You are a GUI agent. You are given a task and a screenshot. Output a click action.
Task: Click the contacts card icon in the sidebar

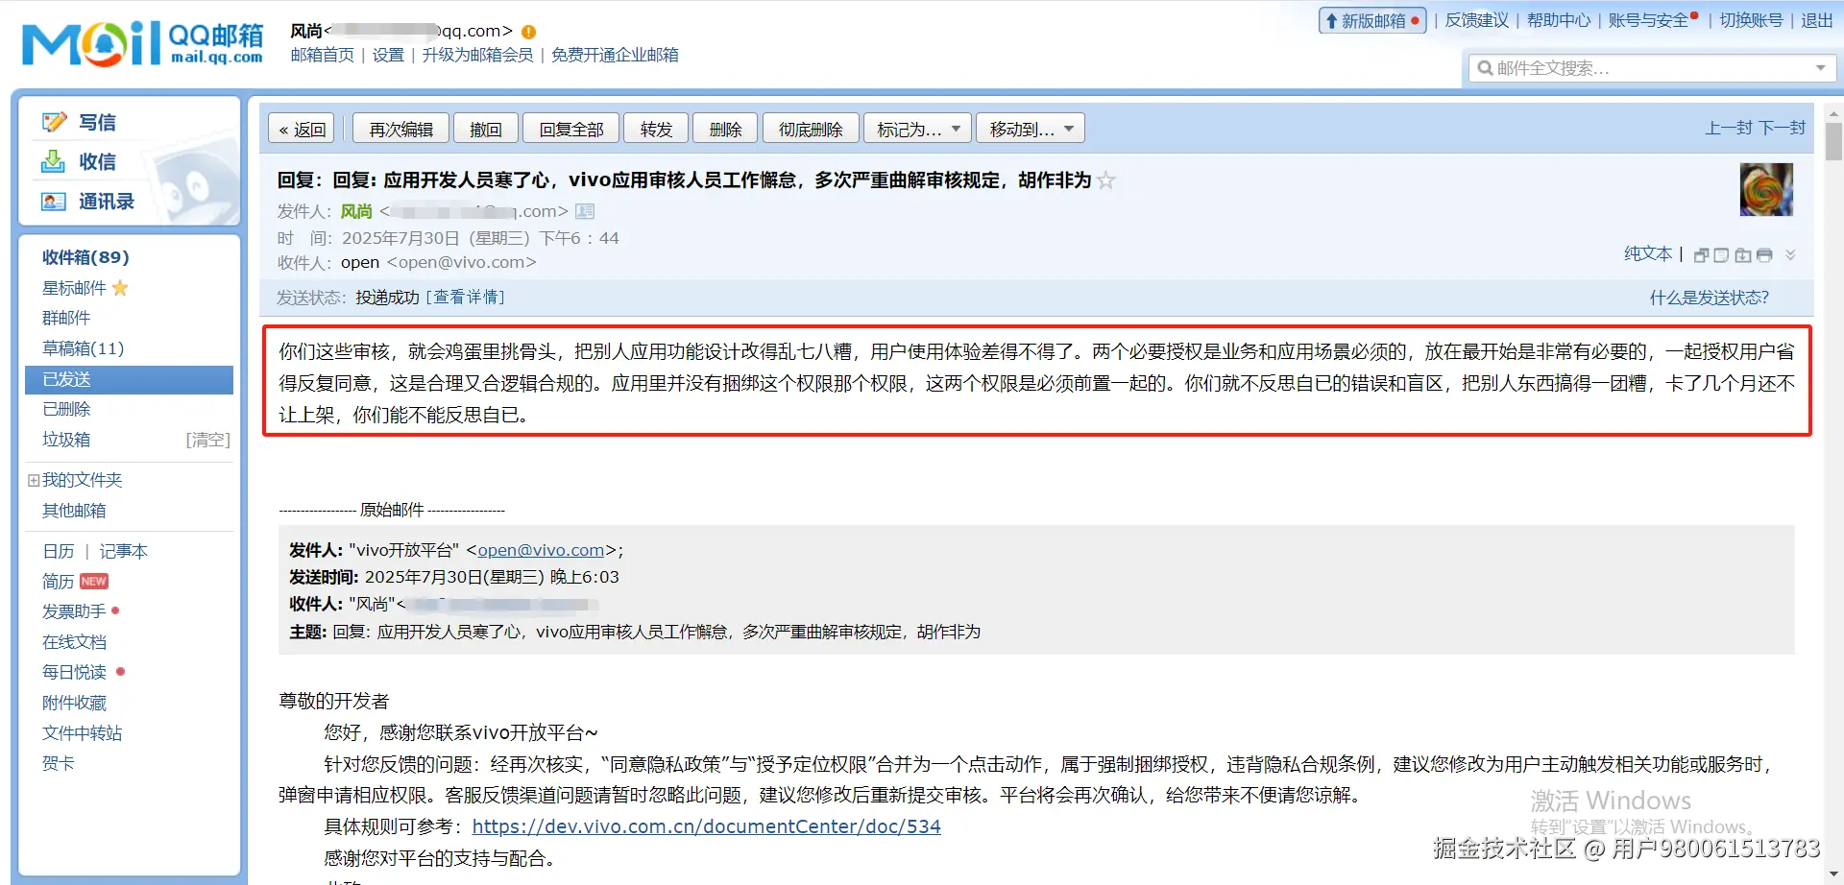[x=54, y=202]
